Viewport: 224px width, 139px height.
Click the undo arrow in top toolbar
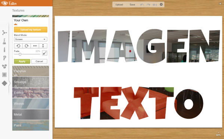(142, 4)
